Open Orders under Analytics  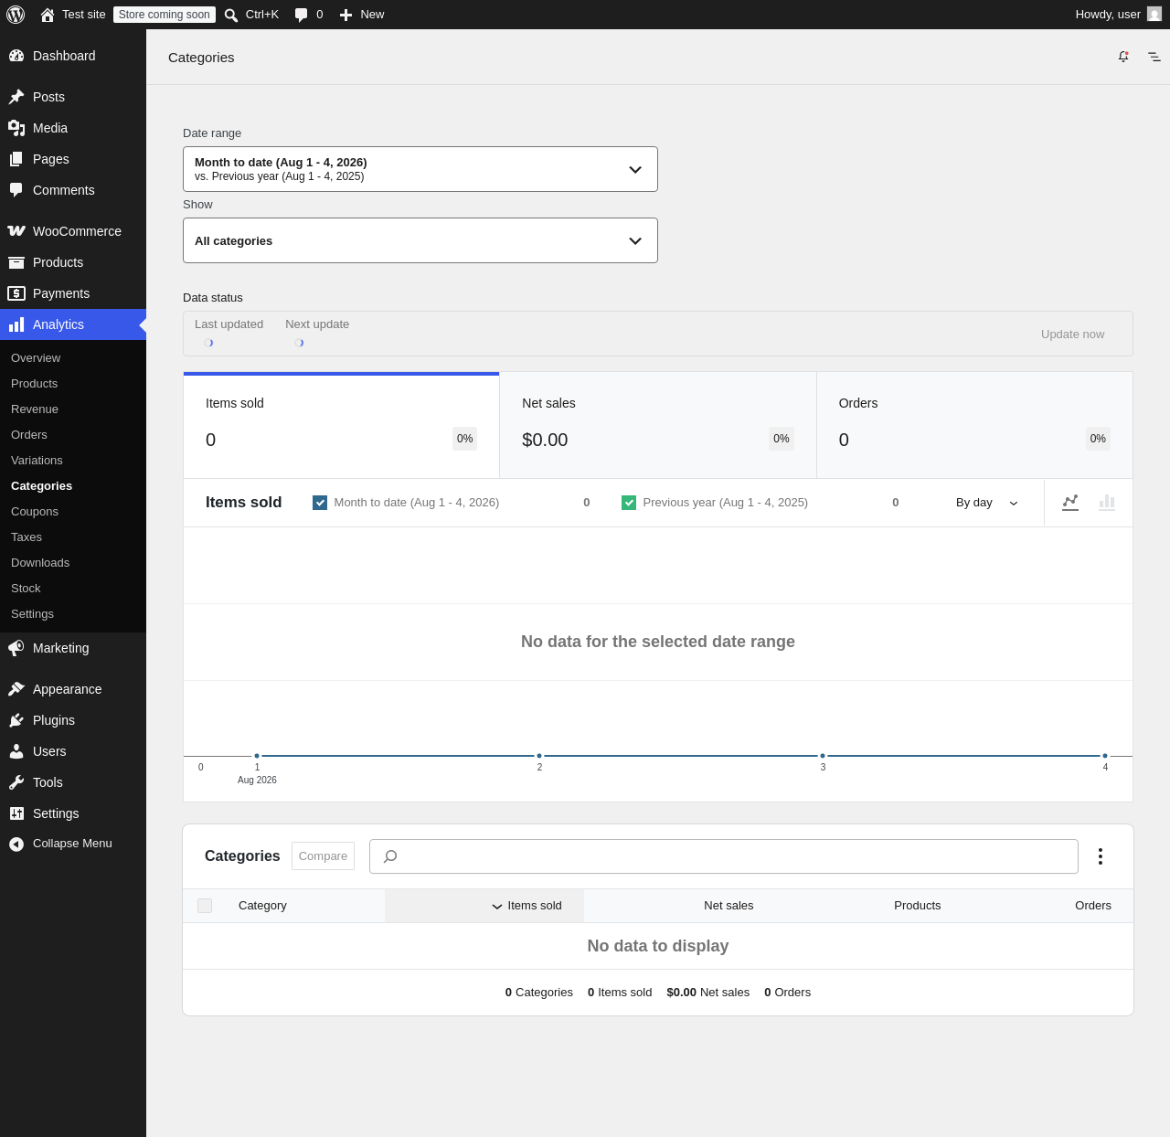click(x=29, y=435)
